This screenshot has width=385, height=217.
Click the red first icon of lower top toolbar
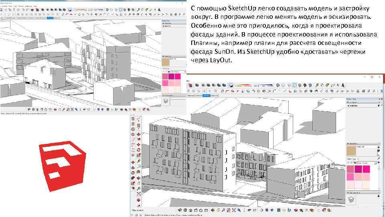[190, 85]
